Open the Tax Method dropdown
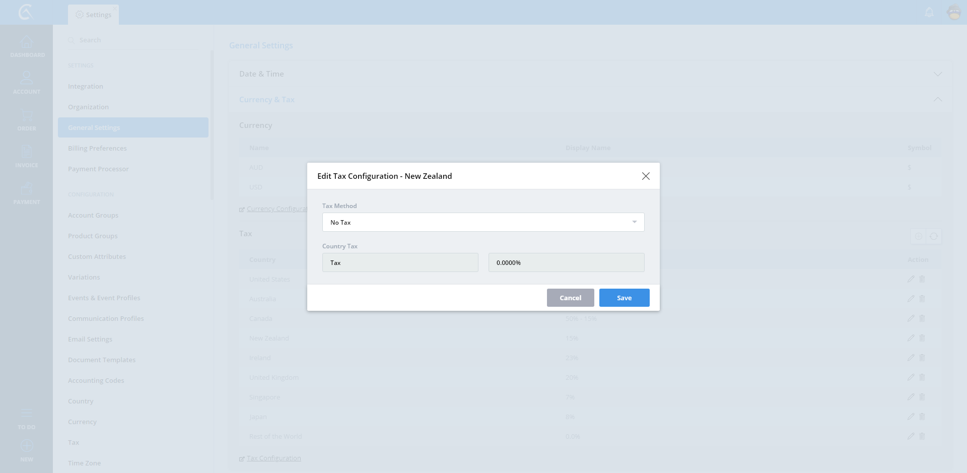The image size is (967, 473). point(483,222)
